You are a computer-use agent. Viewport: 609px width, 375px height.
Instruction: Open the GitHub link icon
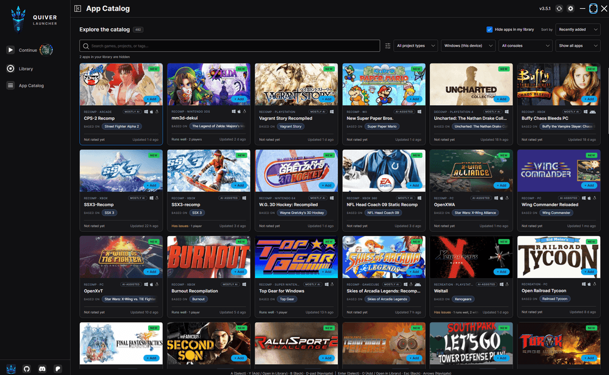pos(26,369)
